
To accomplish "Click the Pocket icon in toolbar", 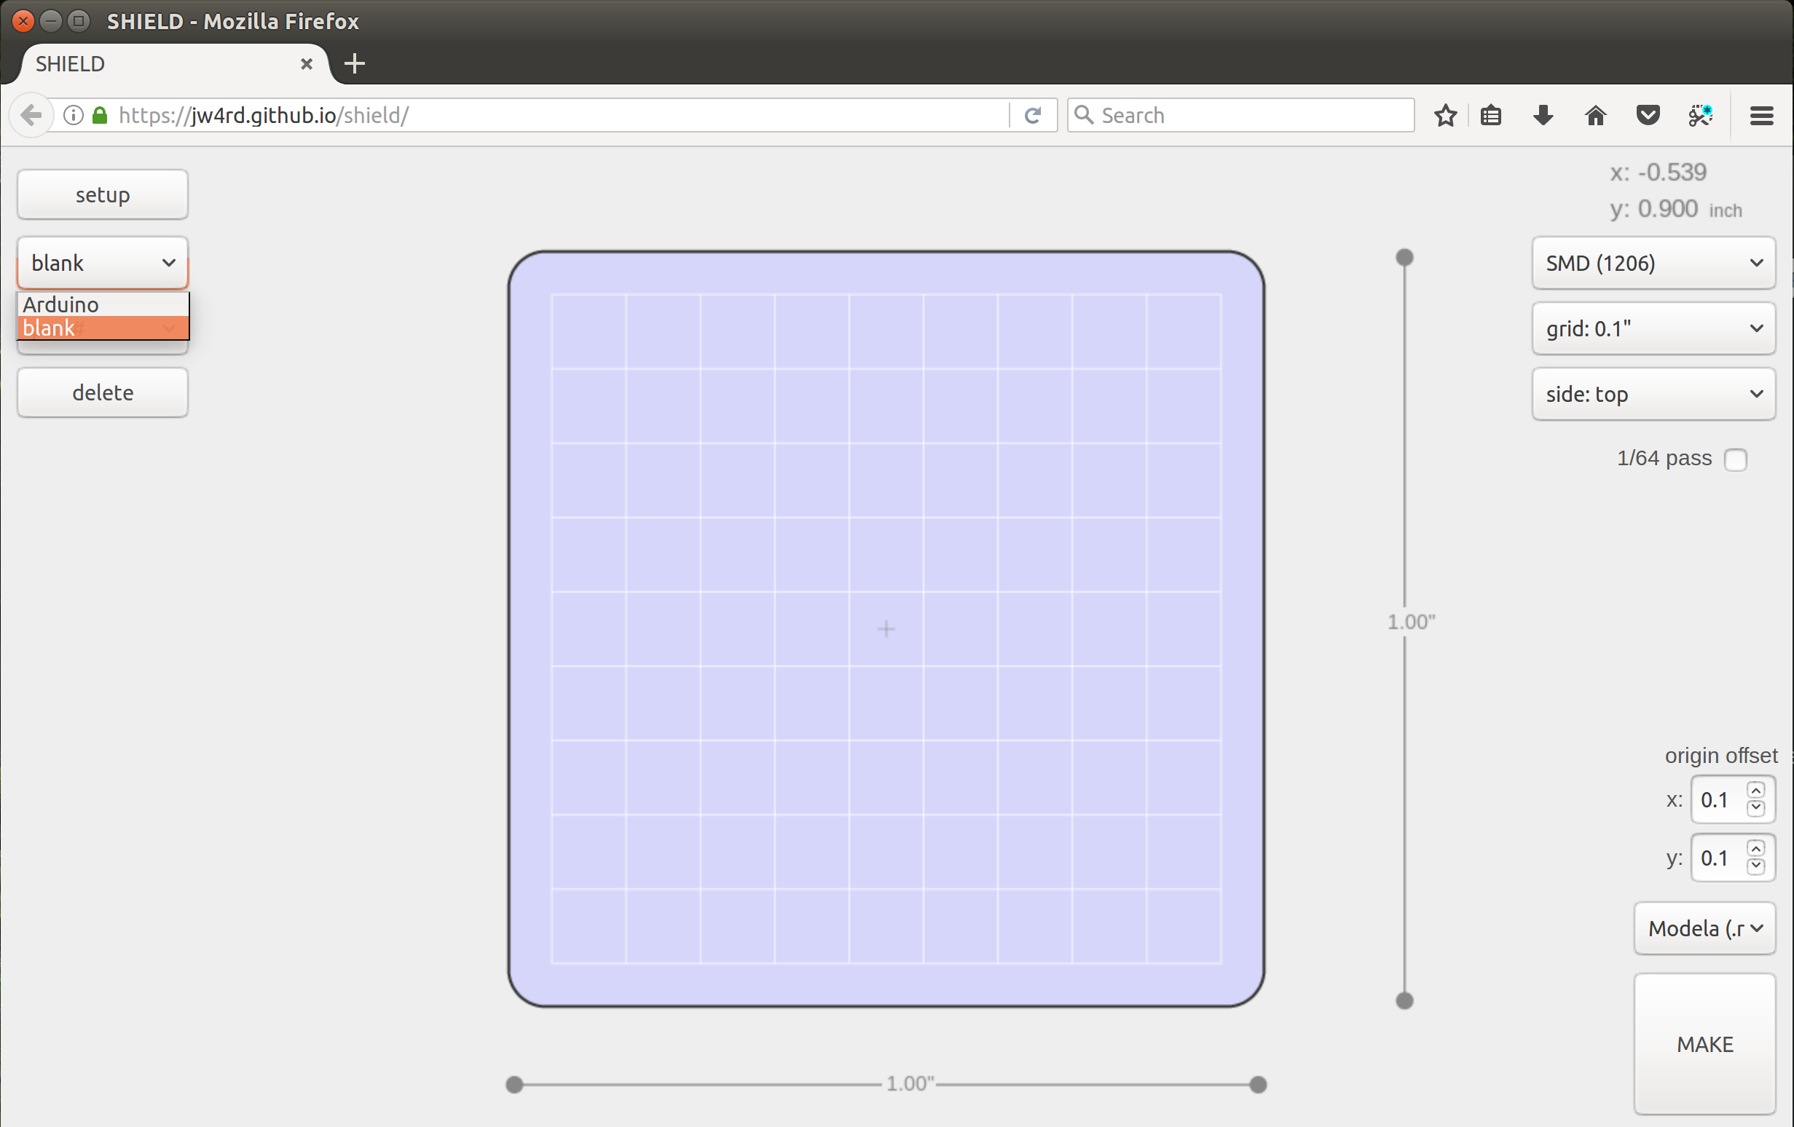I will point(1648,116).
